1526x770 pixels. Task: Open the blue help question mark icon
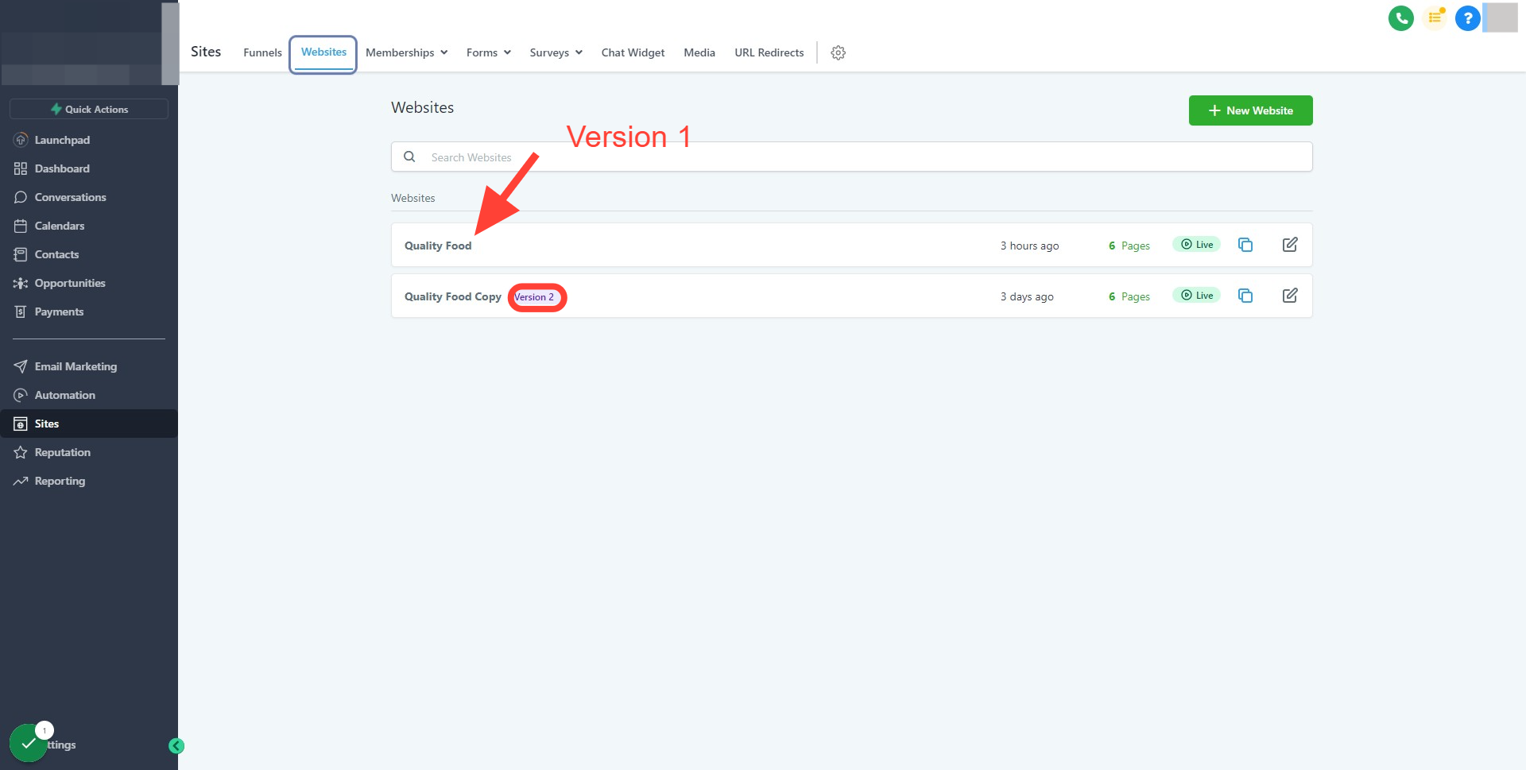1467,17
